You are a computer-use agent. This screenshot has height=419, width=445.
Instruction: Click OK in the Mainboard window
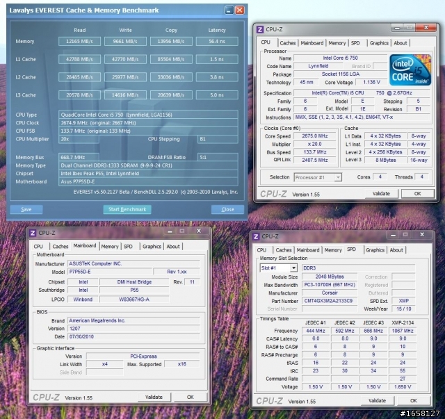(190, 397)
